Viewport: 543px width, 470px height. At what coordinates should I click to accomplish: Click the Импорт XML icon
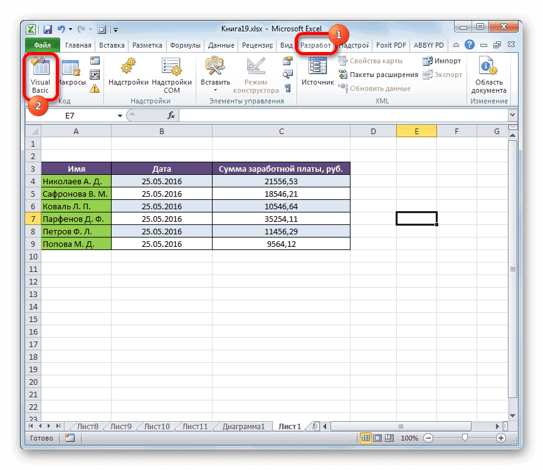pyautogui.click(x=442, y=60)
